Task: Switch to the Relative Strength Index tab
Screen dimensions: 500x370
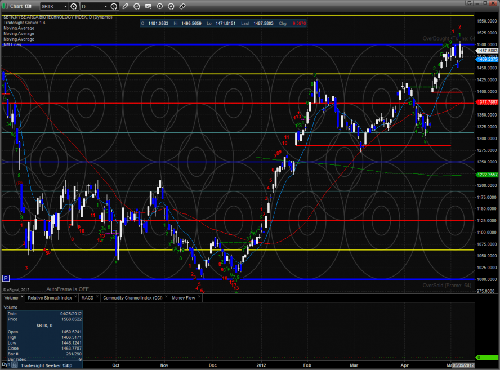Action: (50, 297)
